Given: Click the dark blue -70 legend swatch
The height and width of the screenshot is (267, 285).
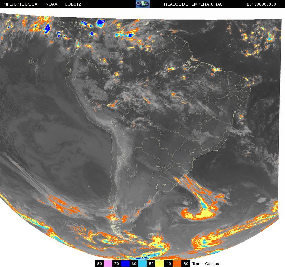Looking at the screenshot, I should point(125,263).
